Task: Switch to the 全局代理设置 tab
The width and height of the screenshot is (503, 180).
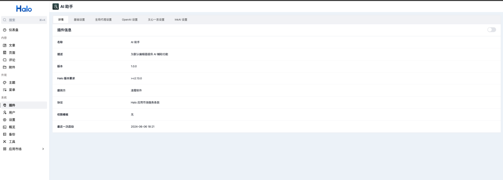Action: tap(103, 20)
